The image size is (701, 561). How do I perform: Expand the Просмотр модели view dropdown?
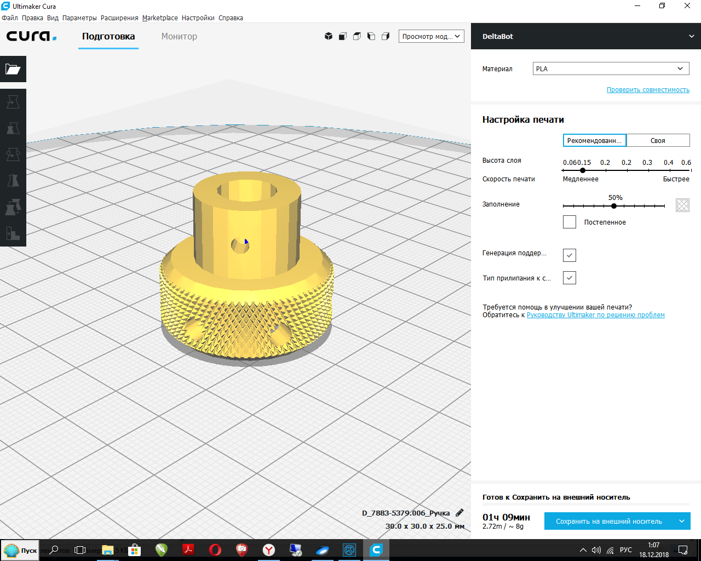click(x=431, y=36)
